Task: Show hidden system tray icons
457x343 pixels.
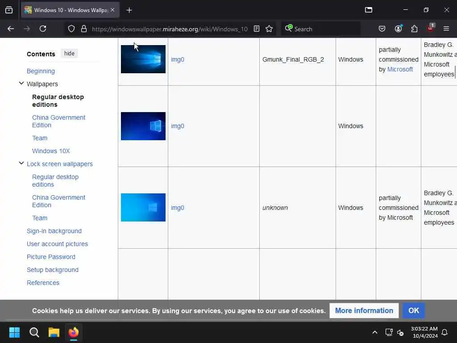Action: pyautogui.click(x=375, y=332)
